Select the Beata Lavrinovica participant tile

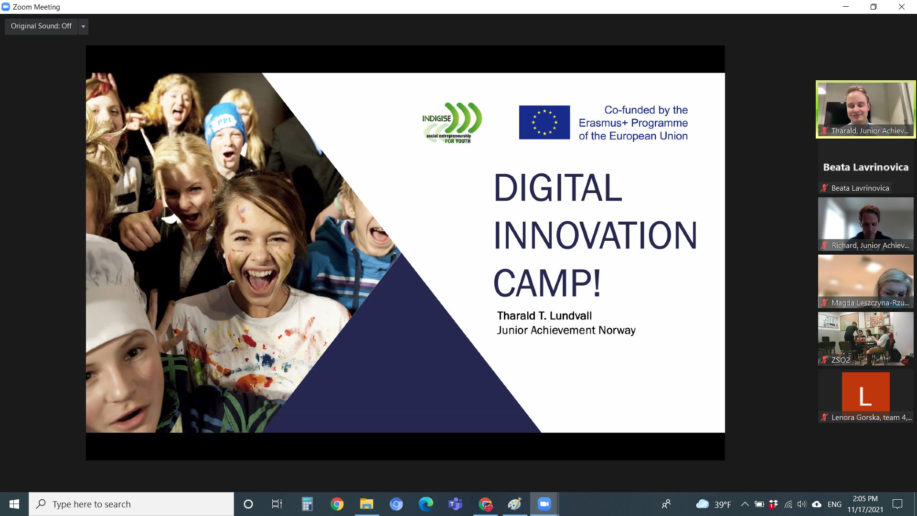point(865,167)
